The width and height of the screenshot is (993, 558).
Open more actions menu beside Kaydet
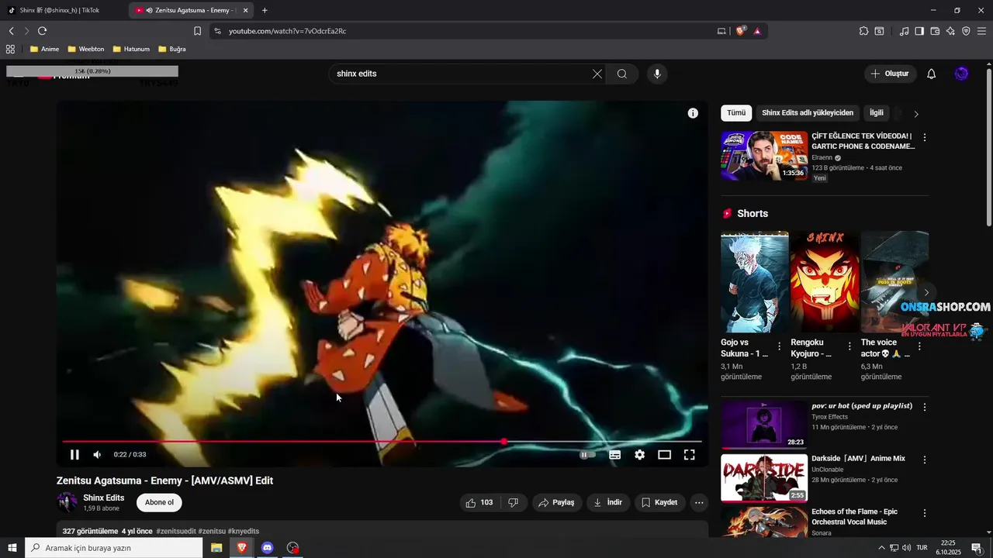click(x=699, y=502)
